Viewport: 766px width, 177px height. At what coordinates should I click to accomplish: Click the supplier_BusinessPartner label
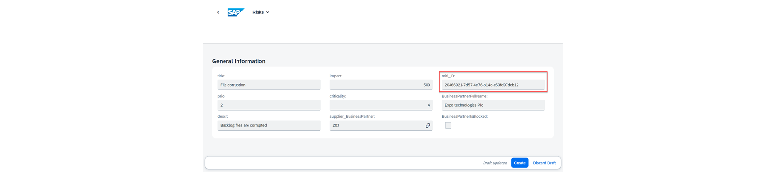pos(352,116)
